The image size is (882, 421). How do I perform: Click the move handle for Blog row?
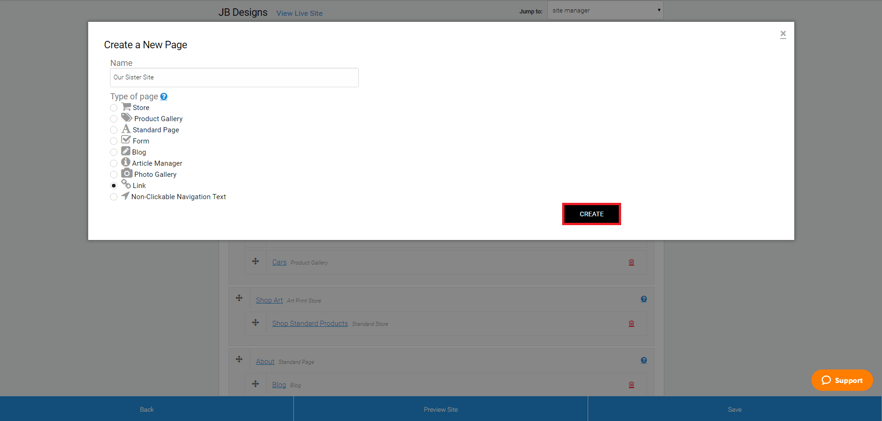[255, 384]
